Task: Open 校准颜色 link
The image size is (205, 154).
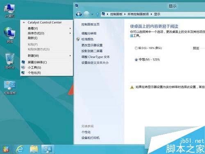Action: (87, 39)
